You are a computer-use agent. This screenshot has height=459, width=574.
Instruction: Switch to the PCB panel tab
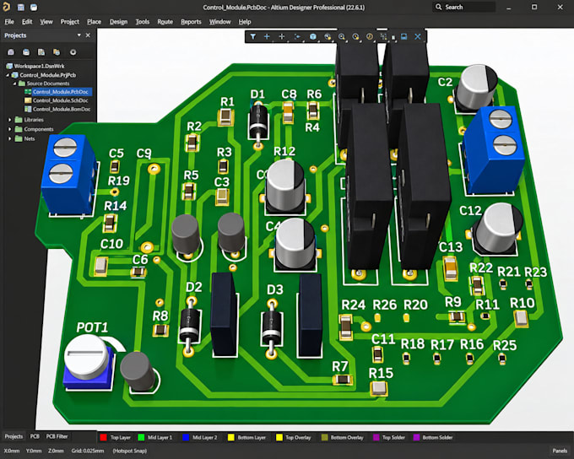pyautogui.click(x=35, y=436)
